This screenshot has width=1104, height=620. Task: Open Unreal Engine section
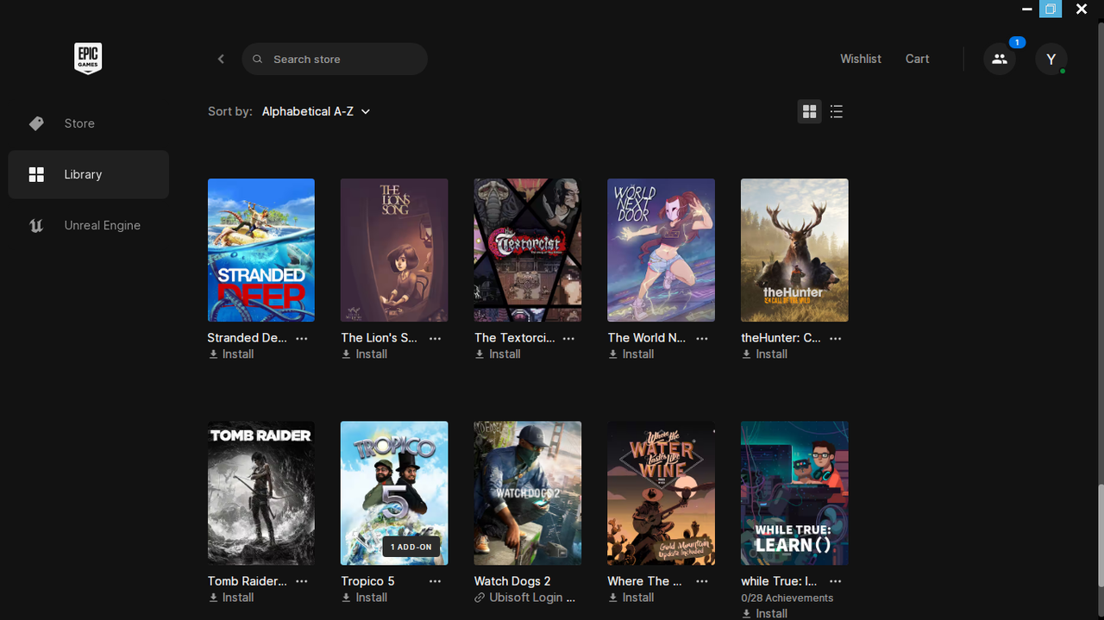pos(89,225)
